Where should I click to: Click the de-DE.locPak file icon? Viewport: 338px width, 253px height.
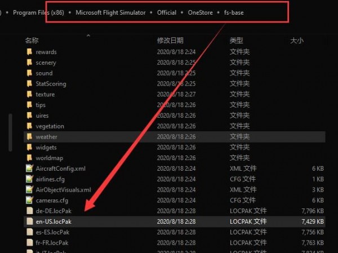click(x=29, y=211)
